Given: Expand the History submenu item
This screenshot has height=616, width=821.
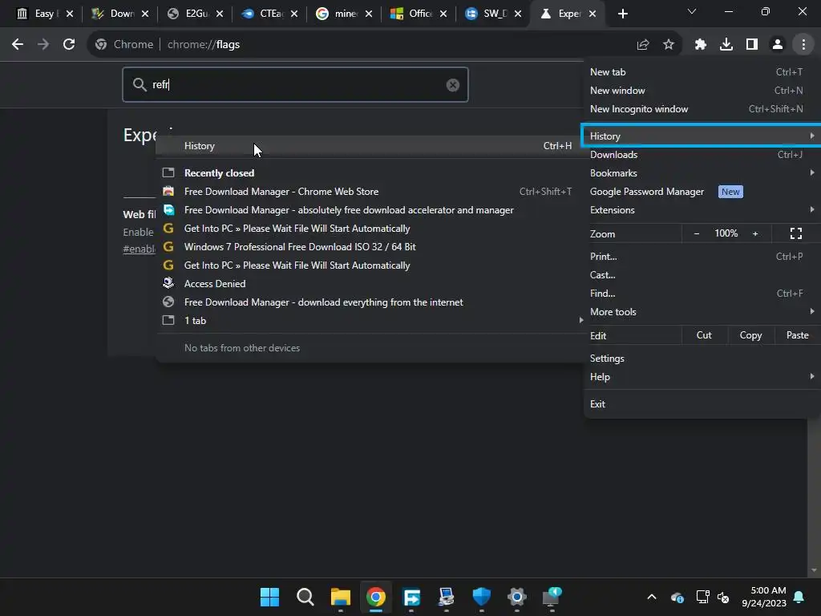Looking at the screenshot, I should [x=702, y=136].
